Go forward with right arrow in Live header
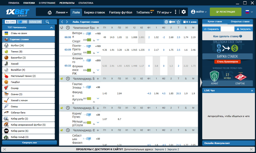256x153 pixels. point(67,22)
